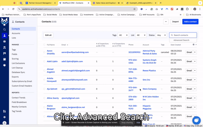Open the search icon in left sidebar
The width and height of the screenshot is (203, 127).
click(4, 29)
